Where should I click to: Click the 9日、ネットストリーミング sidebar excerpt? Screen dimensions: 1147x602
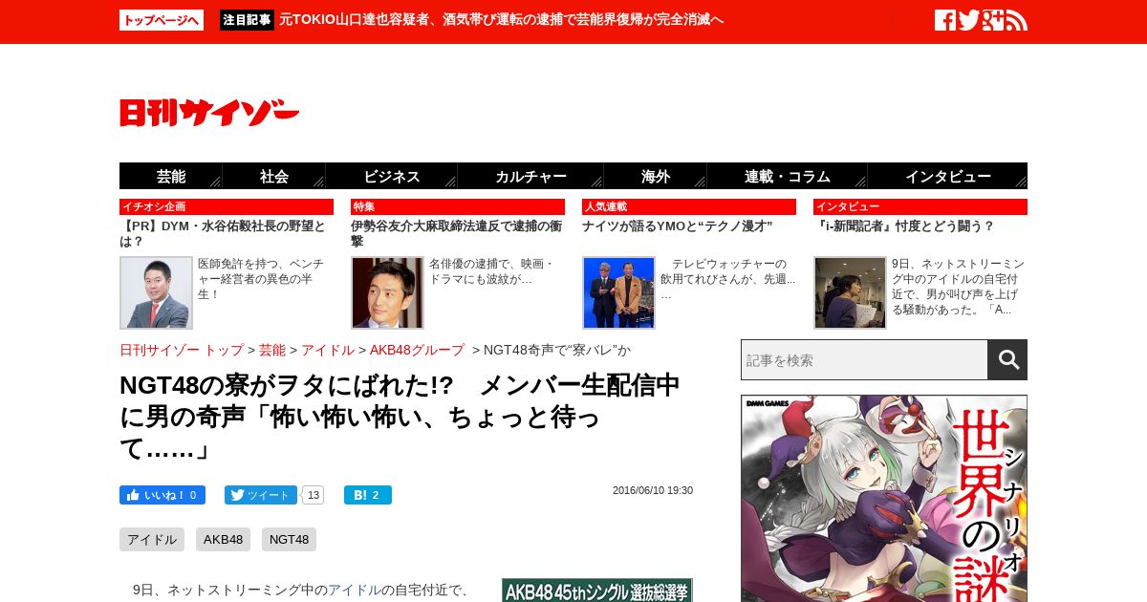pos(958,287)
